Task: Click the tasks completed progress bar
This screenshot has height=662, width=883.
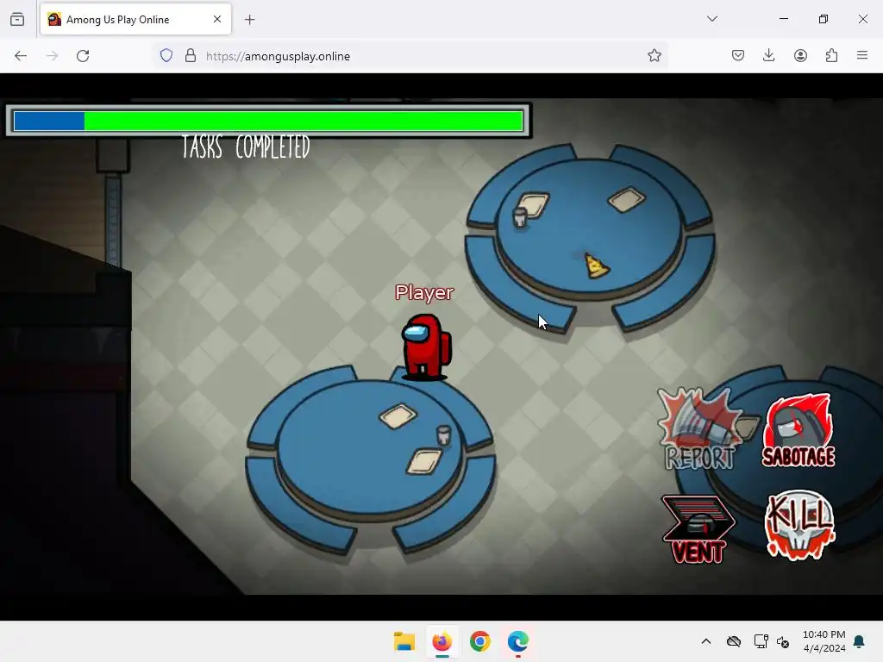Action: [268, 121]
